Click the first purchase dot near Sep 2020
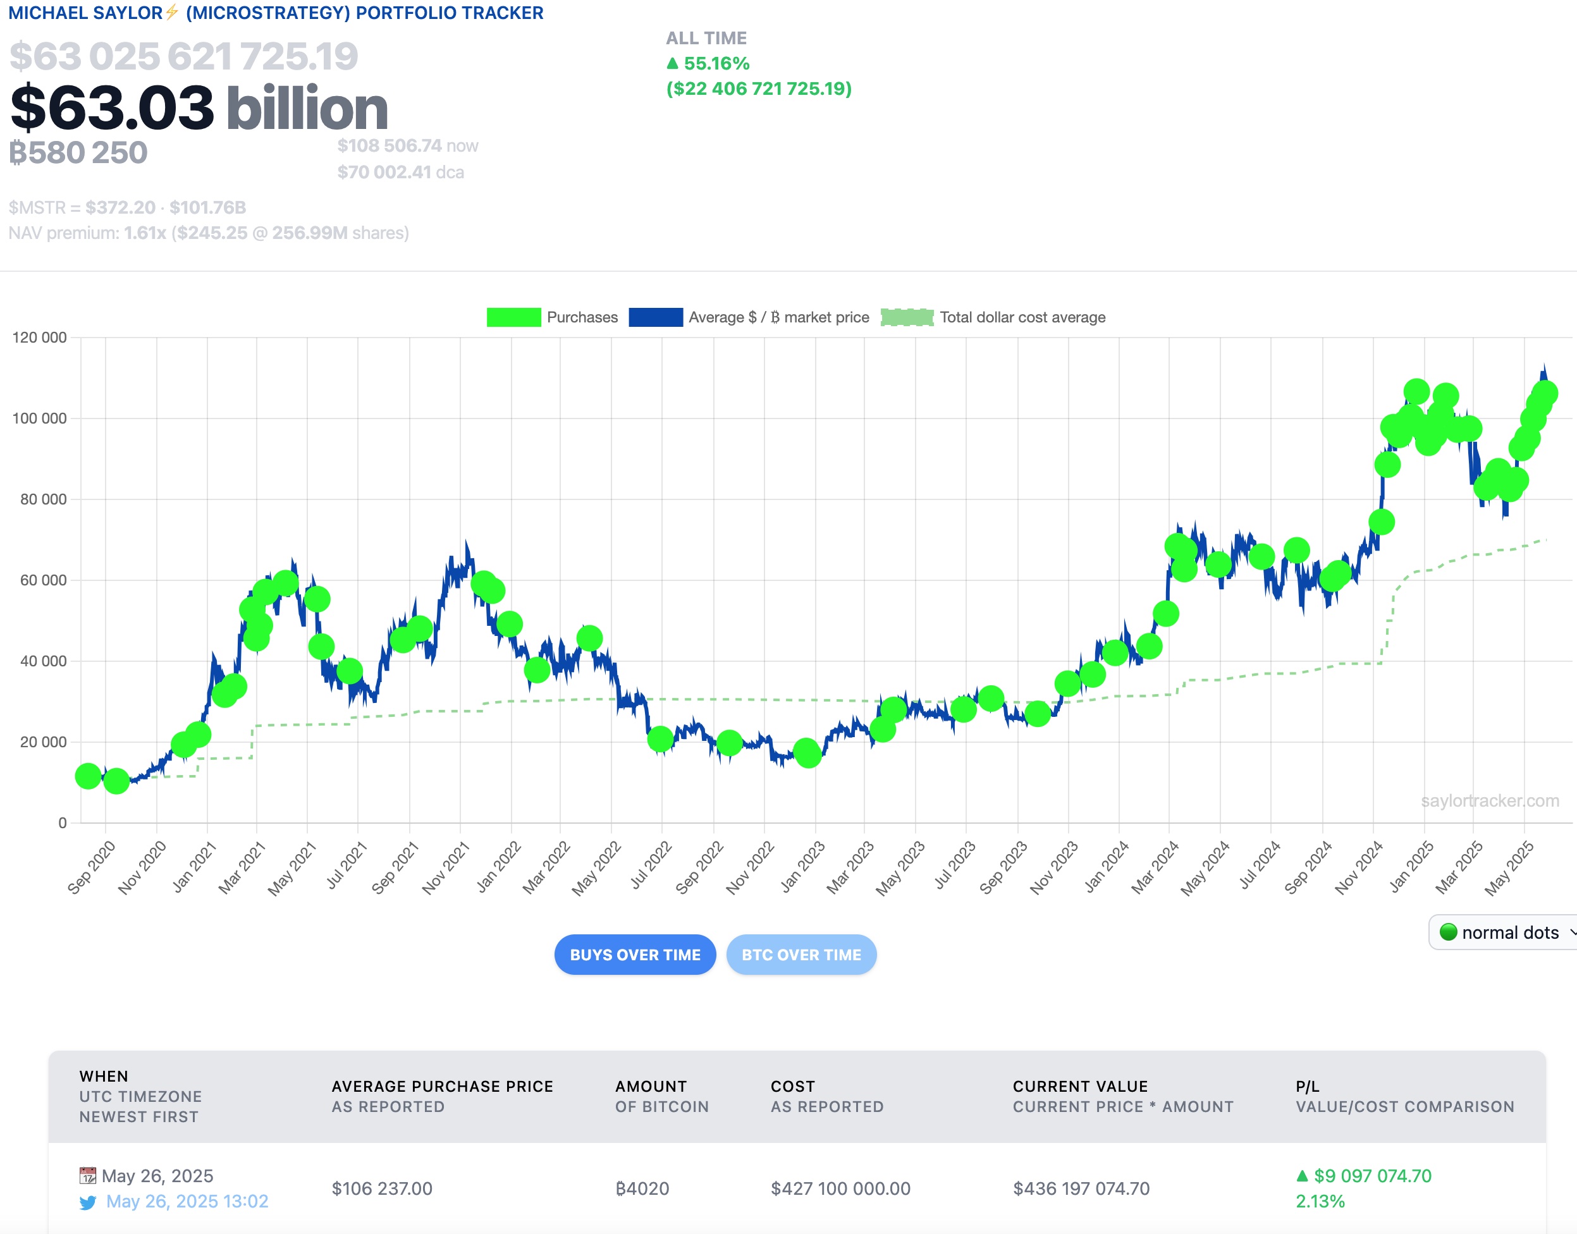 [88, 776]
